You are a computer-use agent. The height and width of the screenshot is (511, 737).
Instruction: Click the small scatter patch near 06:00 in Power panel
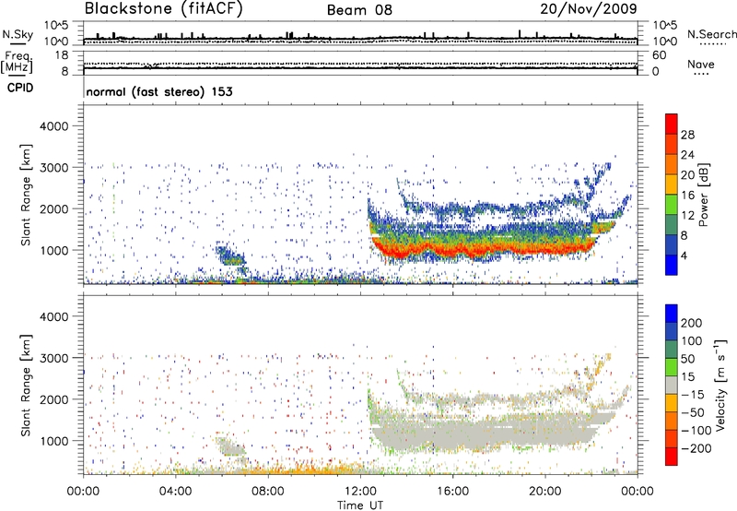tap(230, 256)
